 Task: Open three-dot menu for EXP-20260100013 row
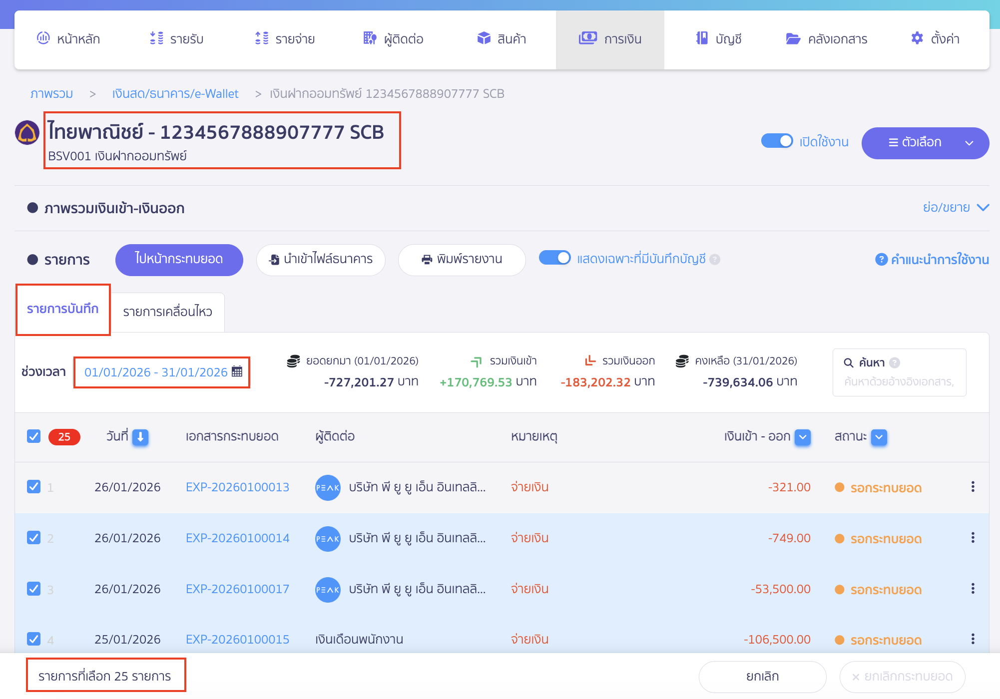click(973, 487)
